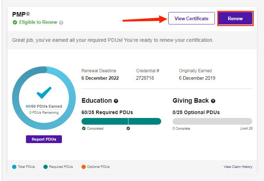Click the Renewal Deadline date

point(100,78)
